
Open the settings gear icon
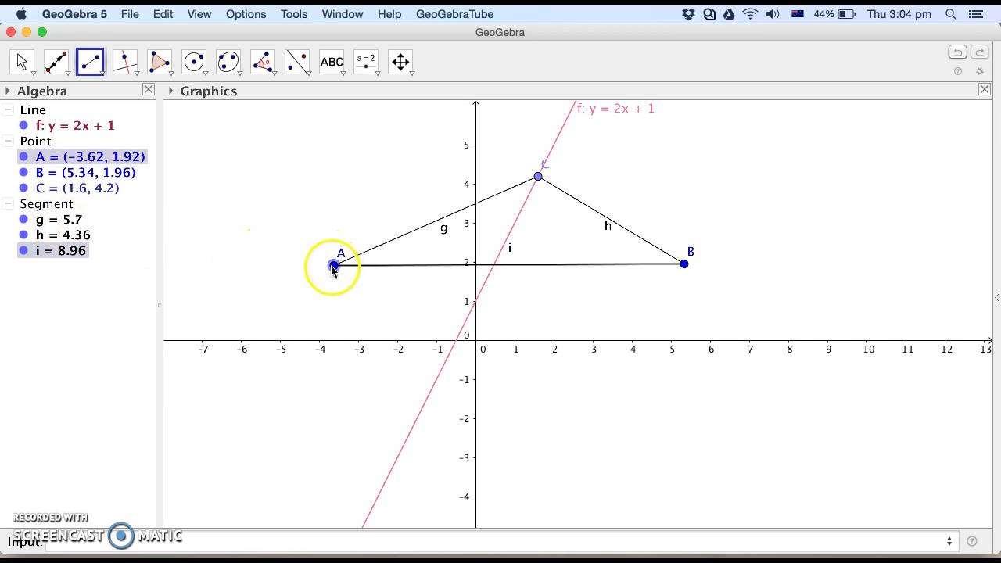(979, 71)
